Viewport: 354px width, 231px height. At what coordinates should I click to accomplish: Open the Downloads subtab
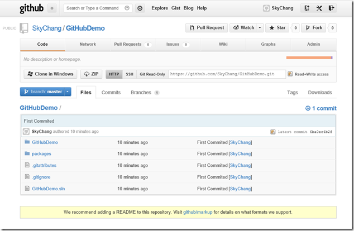320,93
